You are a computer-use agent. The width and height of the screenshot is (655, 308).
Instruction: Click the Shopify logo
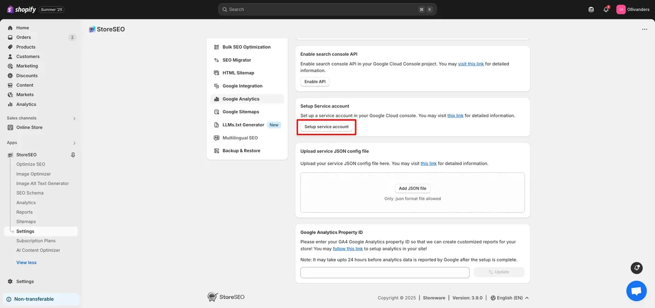pos(22,9)
